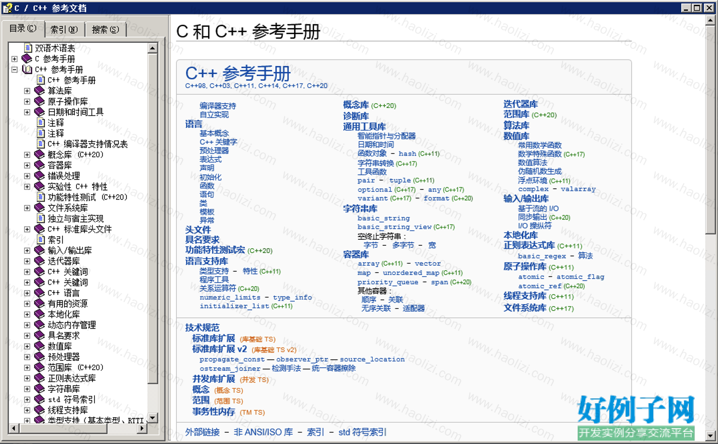Viewport: 718px width, 444px height.
Task: Open the 编译器支持 link
Action: 218,106
